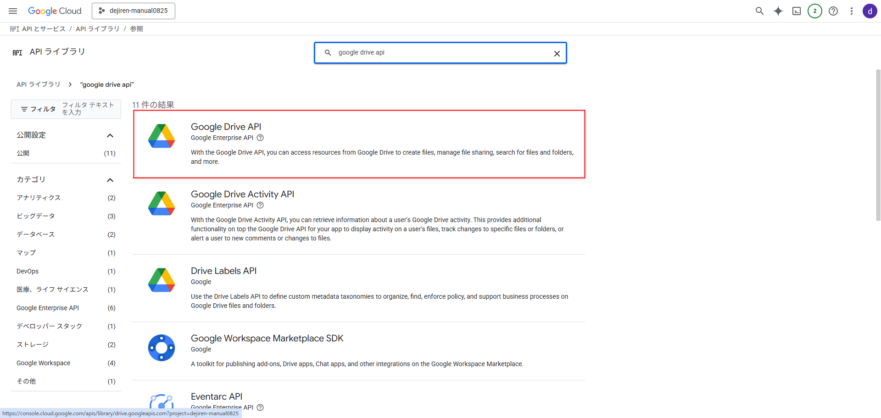Open the dejiren-manual0825 project selector
This screenshot has width=881, height=418.
coord(134,11)
